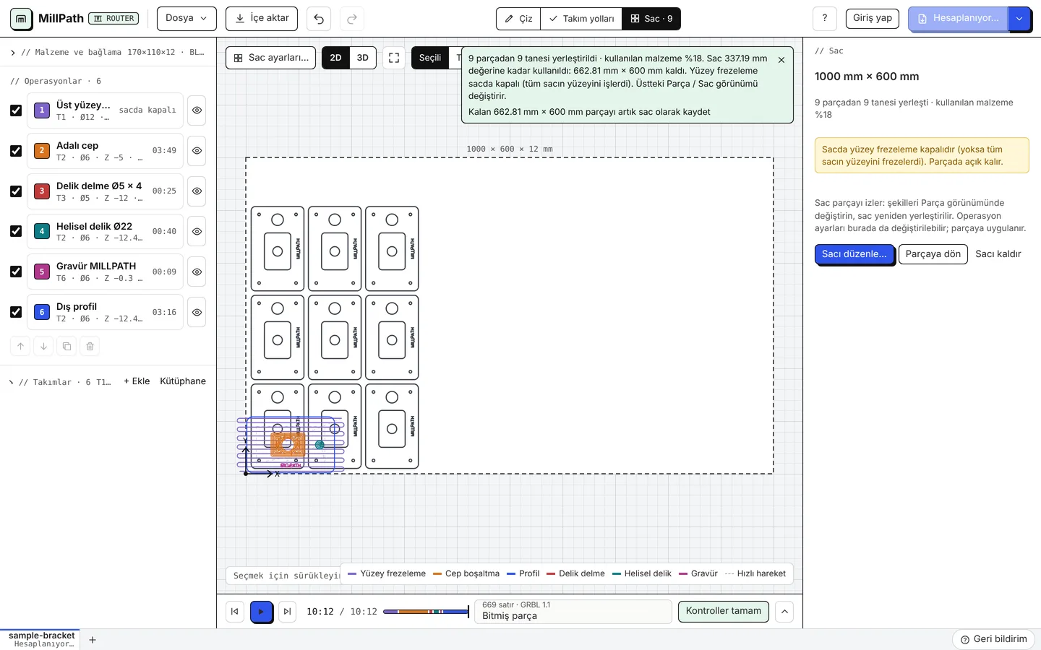Viewport: 1041px width, 650px height.
Task: Uncheck the Adalı cep operation checkbox
Action: 16,151
